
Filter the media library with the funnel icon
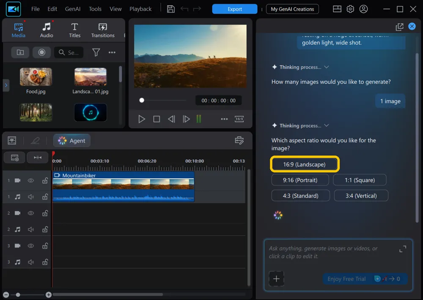click(x=96, y=52)
